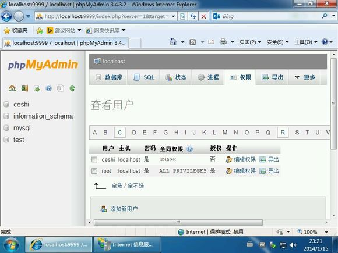Check the ceshi user checkbox
Image resolution: width=338 pixels, height=253 pixels.
pyautogui.click(x=94, y=159)
